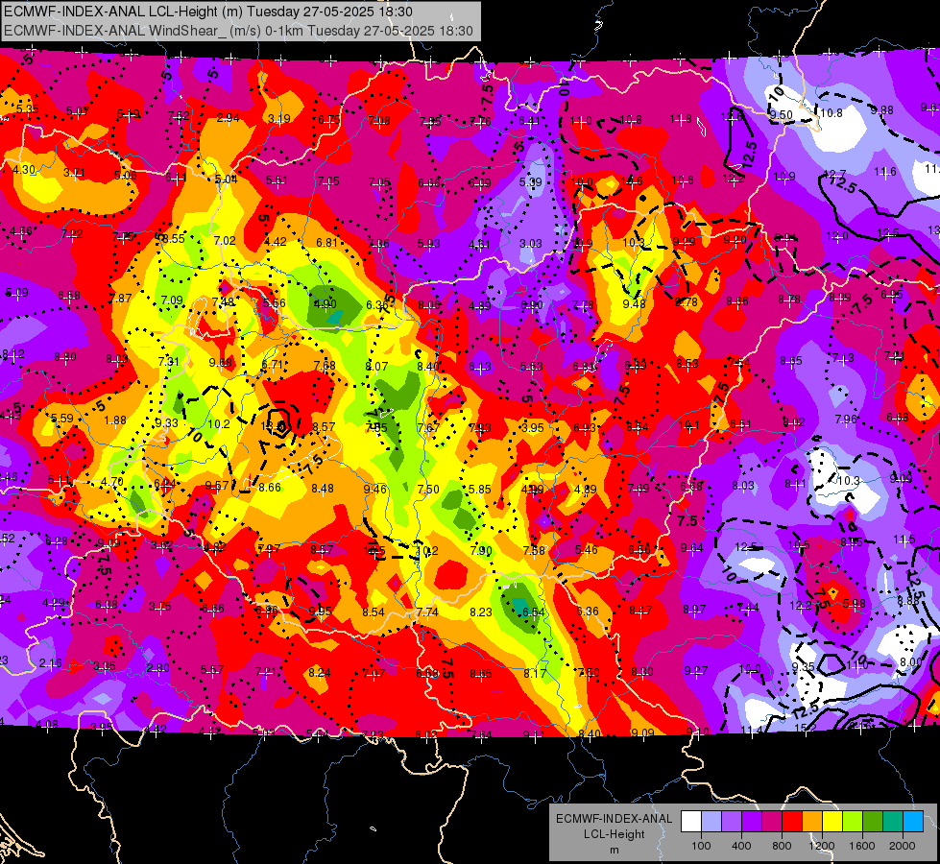Click the value '8.17'
Viewport: 940px width, 864px height.
click(535, 674)
